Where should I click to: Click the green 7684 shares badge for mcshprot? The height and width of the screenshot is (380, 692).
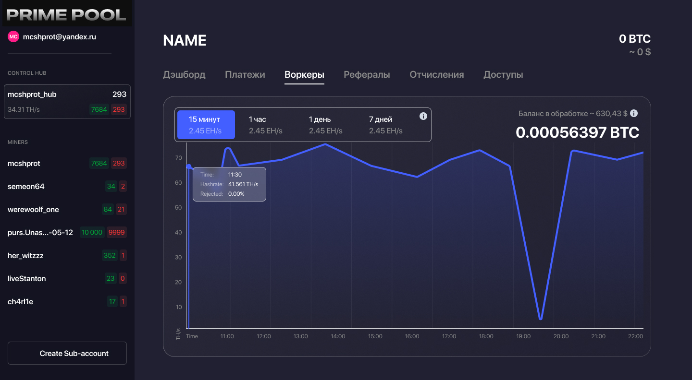coord(99,163)
